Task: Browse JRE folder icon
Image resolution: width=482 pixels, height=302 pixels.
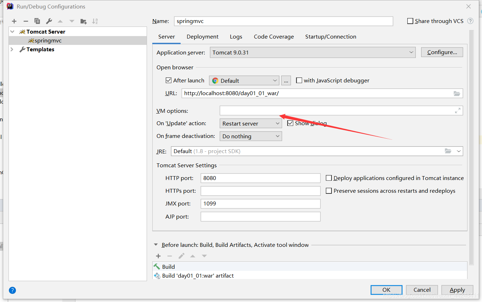Action: point(448,151)
